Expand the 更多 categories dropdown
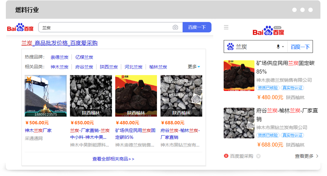The image size is (327, 176). 194,67
